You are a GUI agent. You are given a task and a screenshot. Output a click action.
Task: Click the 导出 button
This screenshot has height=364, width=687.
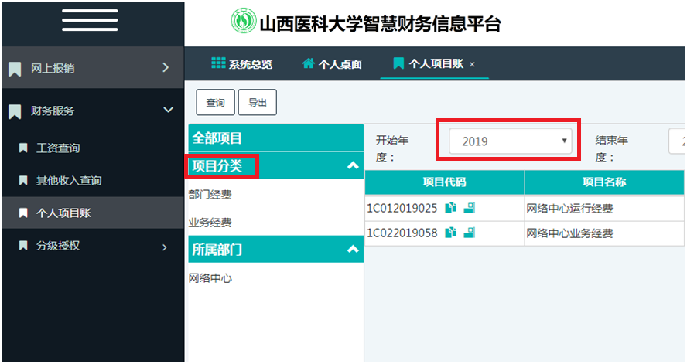pyautogui.click(x=257, y=103)
